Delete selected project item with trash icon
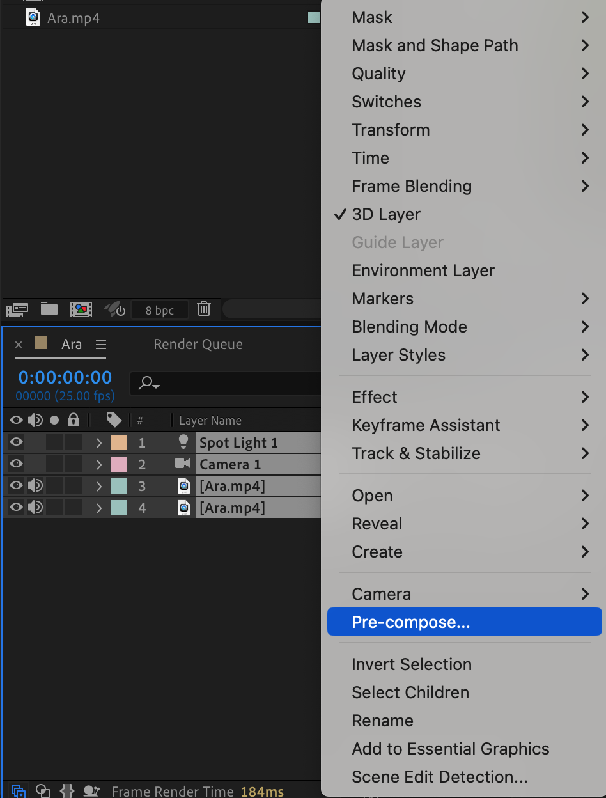This screenshot has height=798, width=606. [204, 309]
